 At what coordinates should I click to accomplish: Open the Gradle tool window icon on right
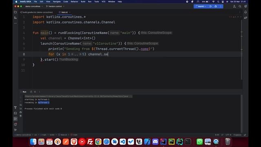coord(246,18)
